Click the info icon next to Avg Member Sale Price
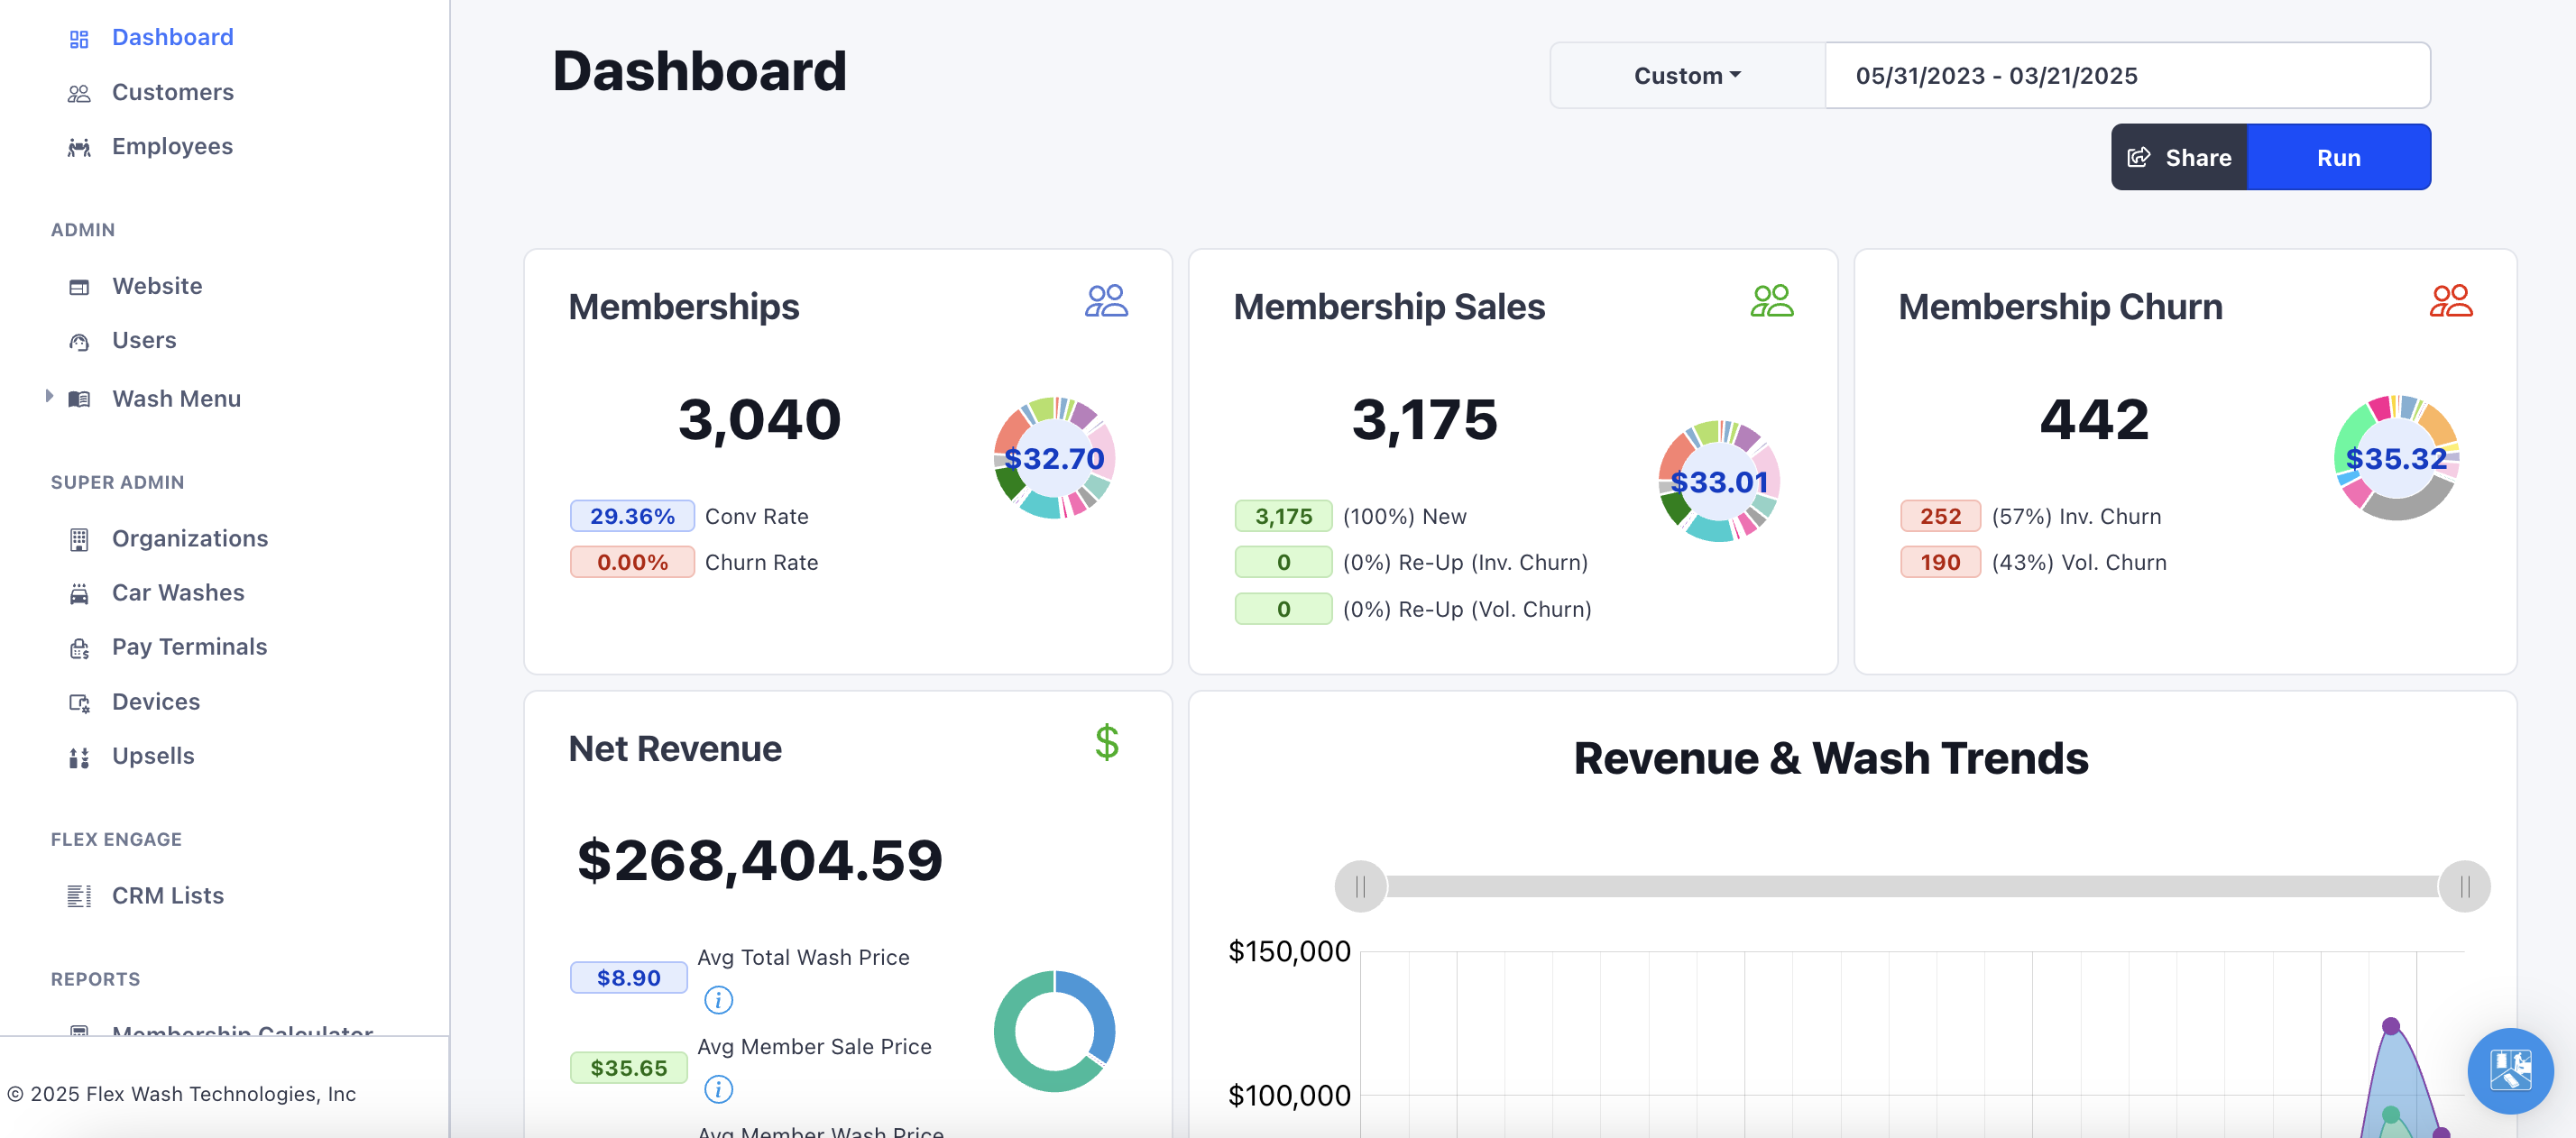2576x1138 pixels. [x=719, y=1090]
